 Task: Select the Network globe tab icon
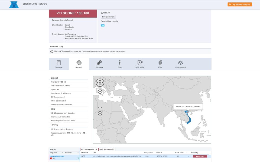(x=79, y=63)
